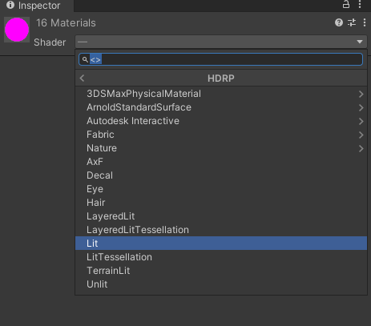
Task: Expand 3DSMaxPhysicalMaterial submenu
Action: 221,94
